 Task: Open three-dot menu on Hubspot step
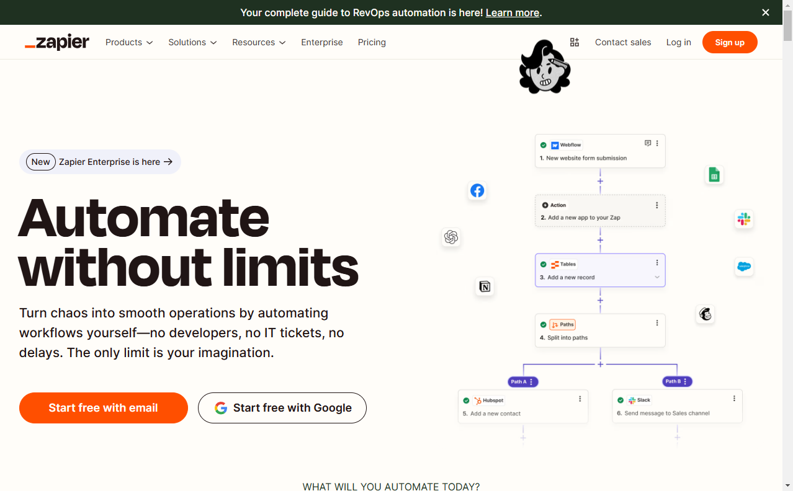pyautogui.click(x=580, y=399)
